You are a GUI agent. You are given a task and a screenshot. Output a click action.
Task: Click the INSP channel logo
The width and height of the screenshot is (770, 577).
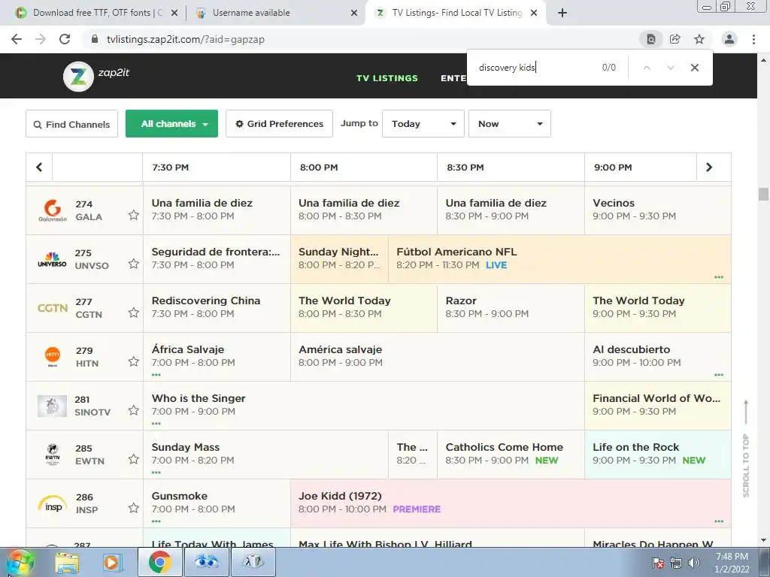click(52, 503)
